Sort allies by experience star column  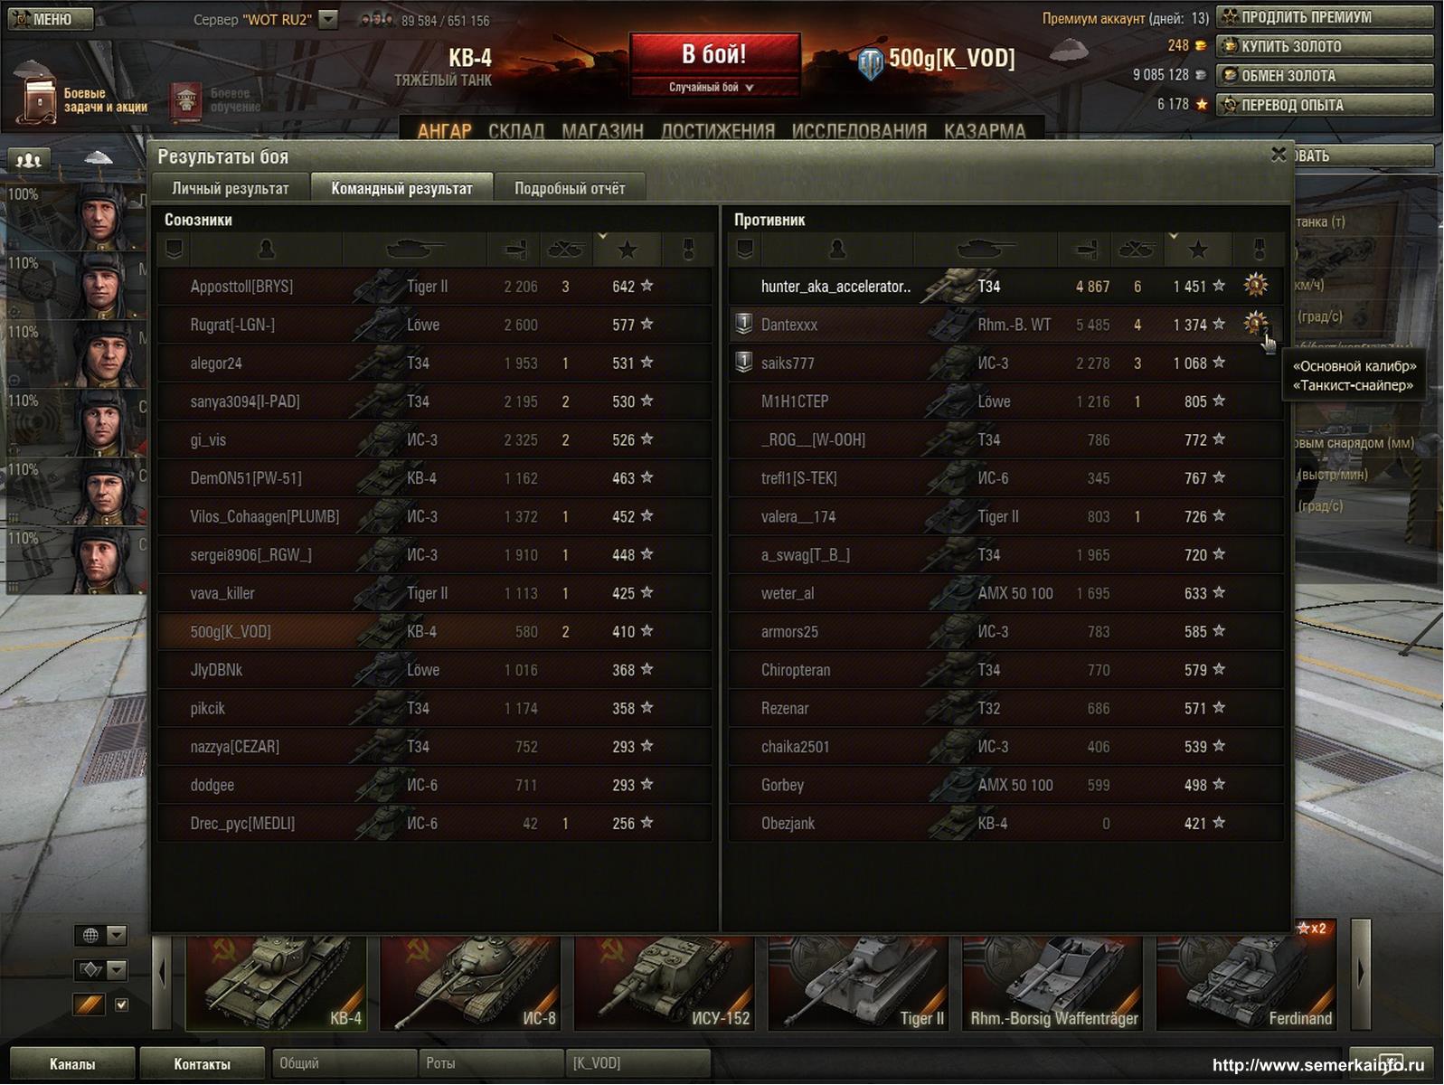(627, 249)
